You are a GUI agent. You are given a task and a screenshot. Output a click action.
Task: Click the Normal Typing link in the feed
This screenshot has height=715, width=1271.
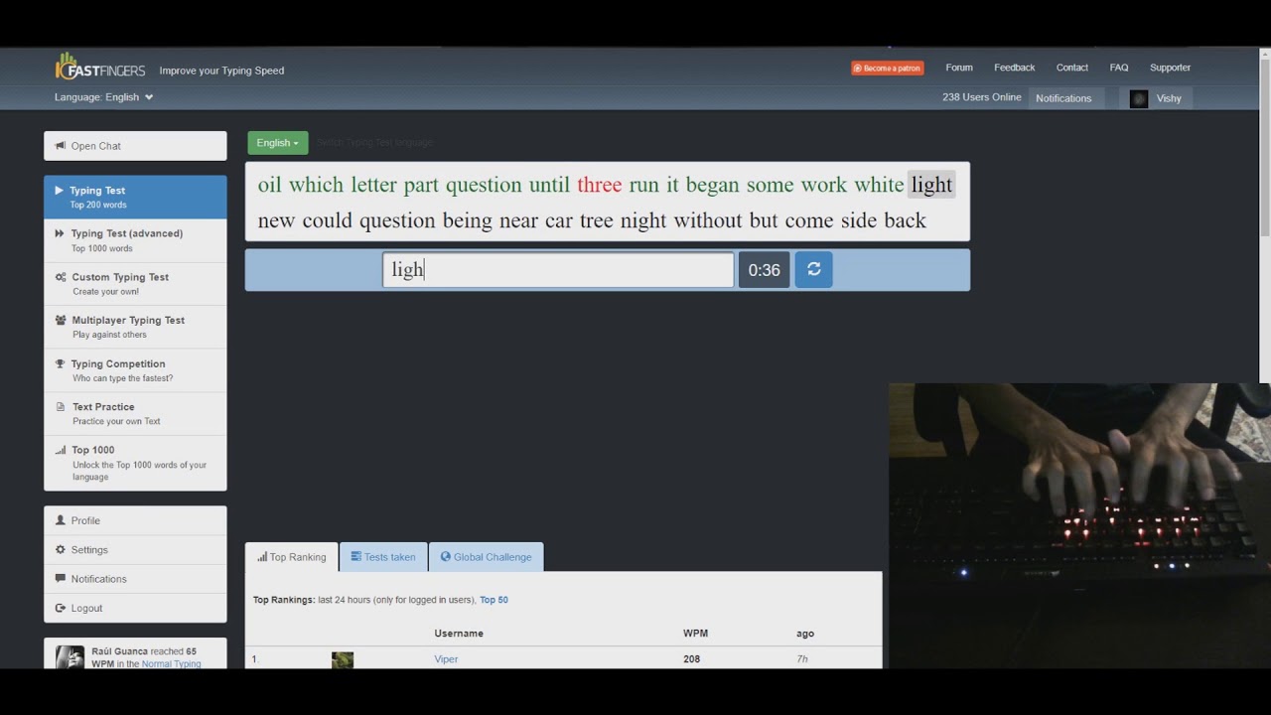(171, 663)
